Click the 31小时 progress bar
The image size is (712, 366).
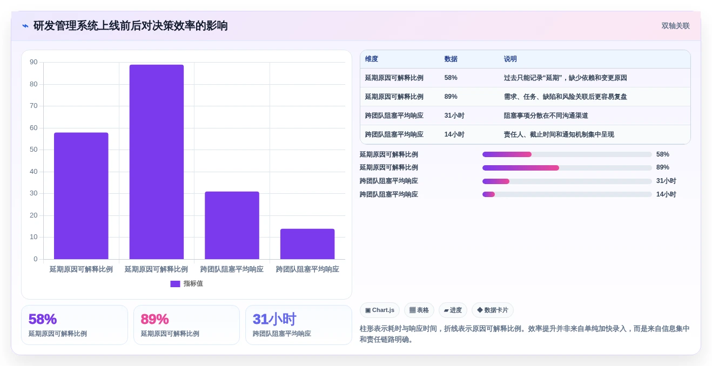567,181
